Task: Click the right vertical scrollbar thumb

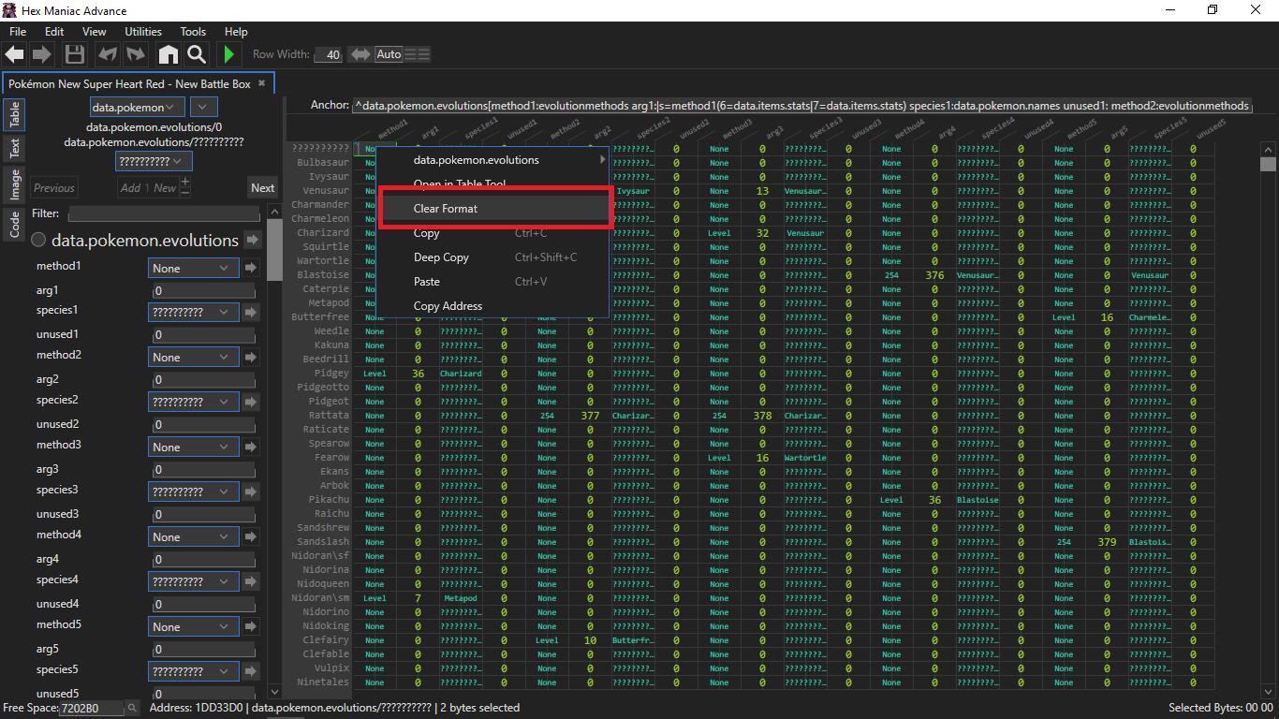Action: coord(1268,165)
